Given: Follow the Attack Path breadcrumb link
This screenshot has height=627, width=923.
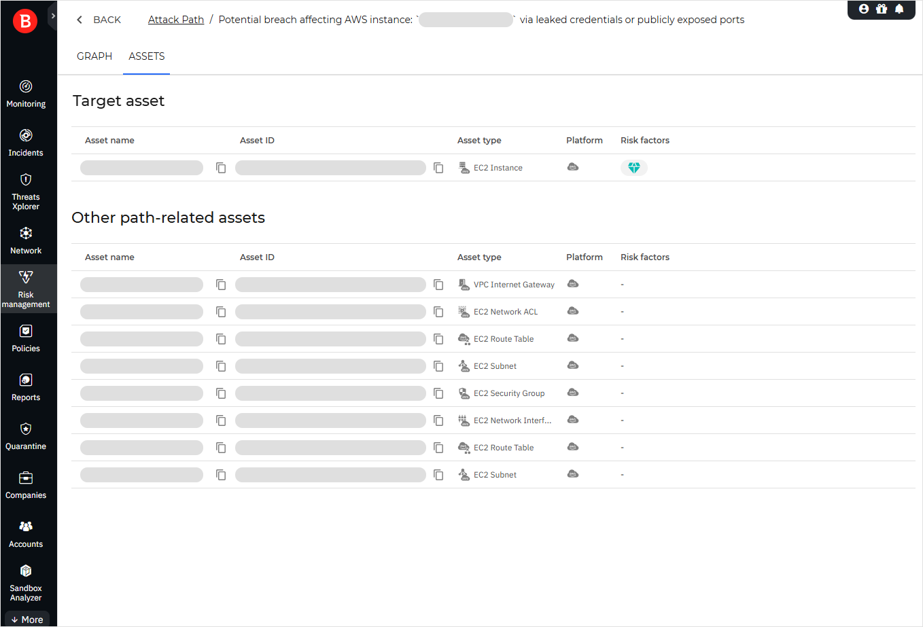Looking at the screenshot, I should (176, 20).
